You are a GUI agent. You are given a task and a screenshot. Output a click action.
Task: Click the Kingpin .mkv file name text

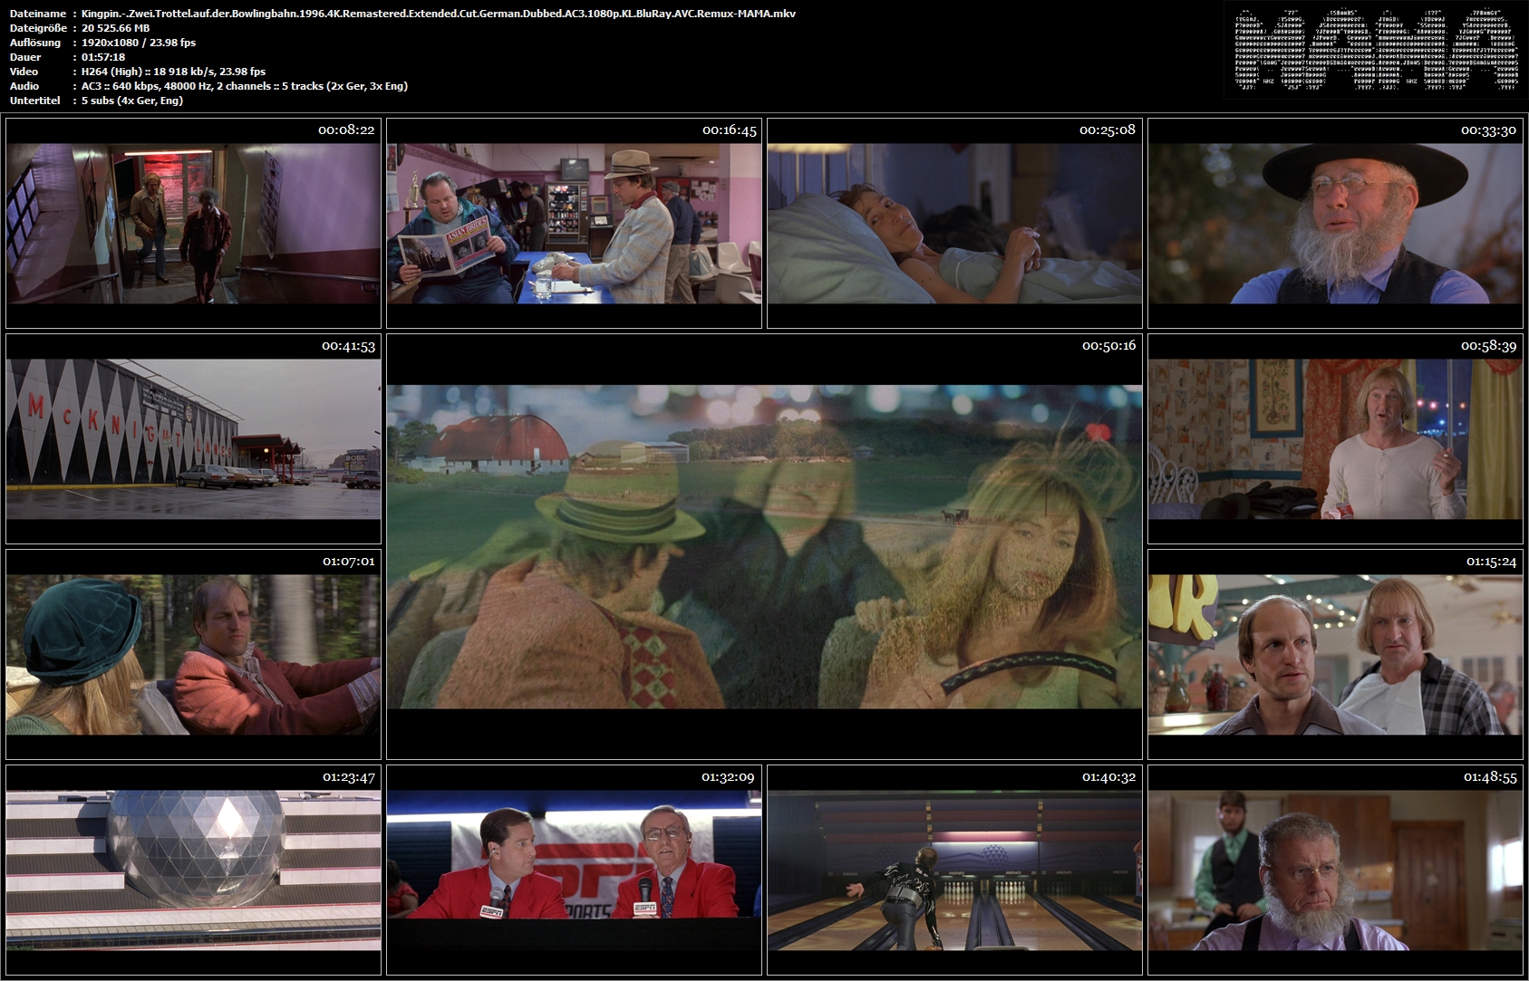pos(439,14)
